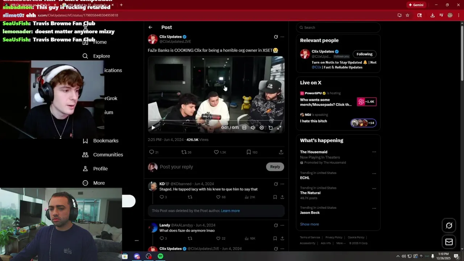
Task: Open Profile in X sidebar
Action: click(x=95, y=169)
